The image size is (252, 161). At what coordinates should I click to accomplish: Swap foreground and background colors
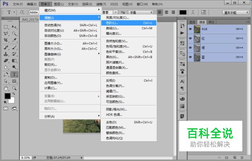pyautogui.click(x=14, y=94)
